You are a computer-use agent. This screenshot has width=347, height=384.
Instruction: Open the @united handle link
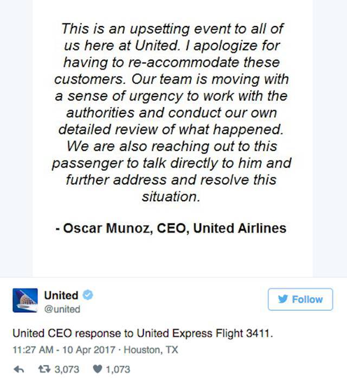pyautogui.click(x=62, y=309)
